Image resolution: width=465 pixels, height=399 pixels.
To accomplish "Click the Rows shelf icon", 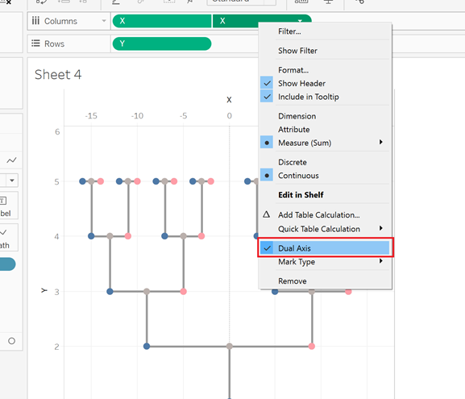I will pos(35,44).
